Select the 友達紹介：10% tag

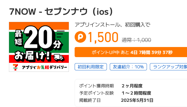coord(128,67)
